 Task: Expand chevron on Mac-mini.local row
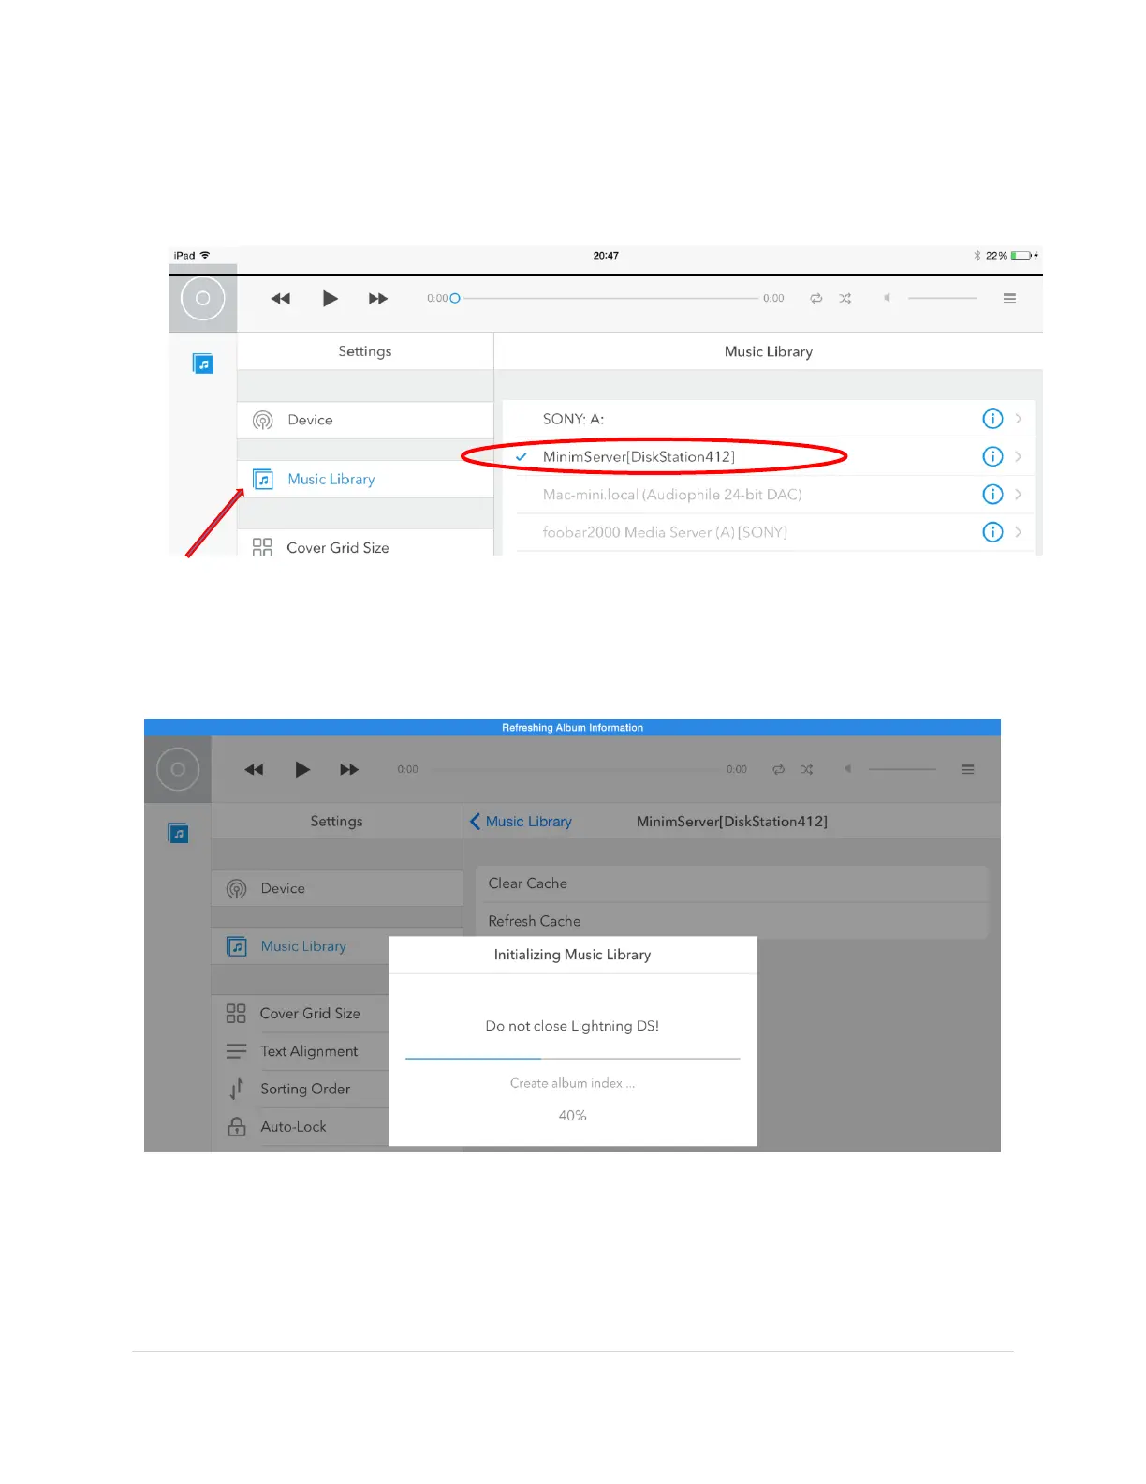coord(1019,494)
